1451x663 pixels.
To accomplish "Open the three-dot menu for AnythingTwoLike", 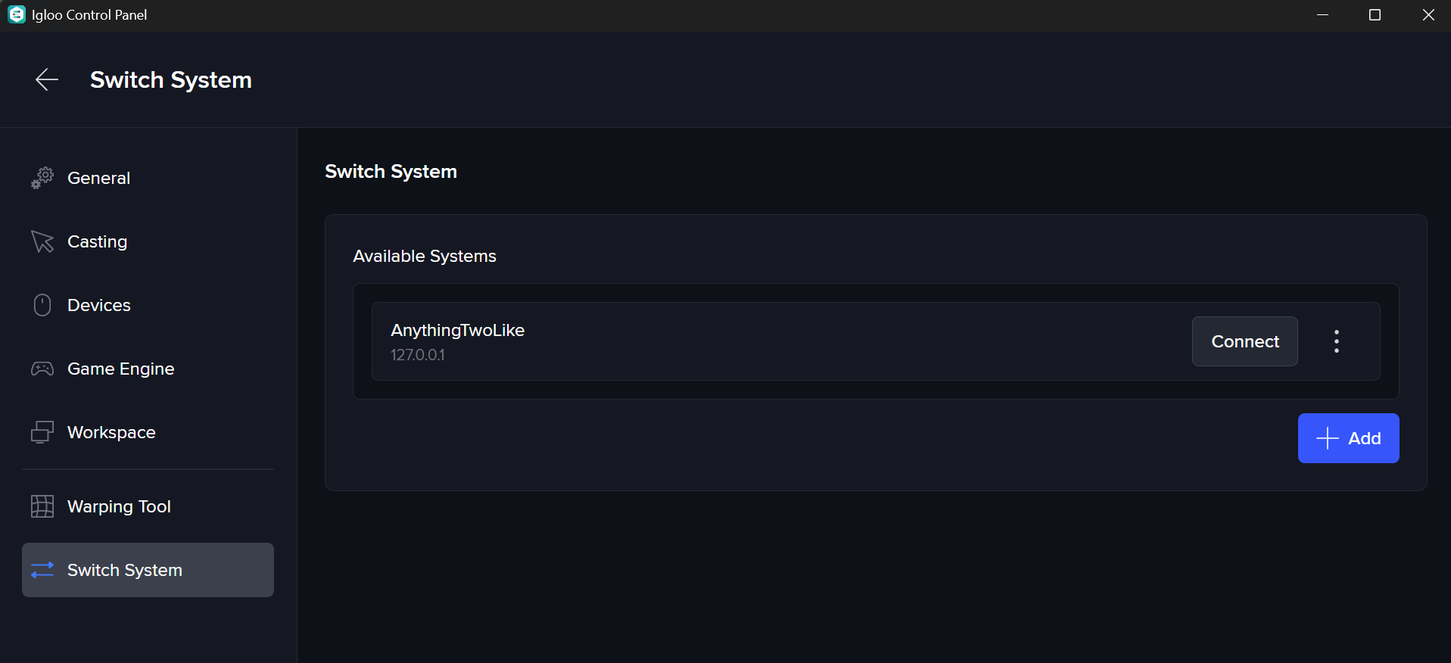I will 1336,341.
